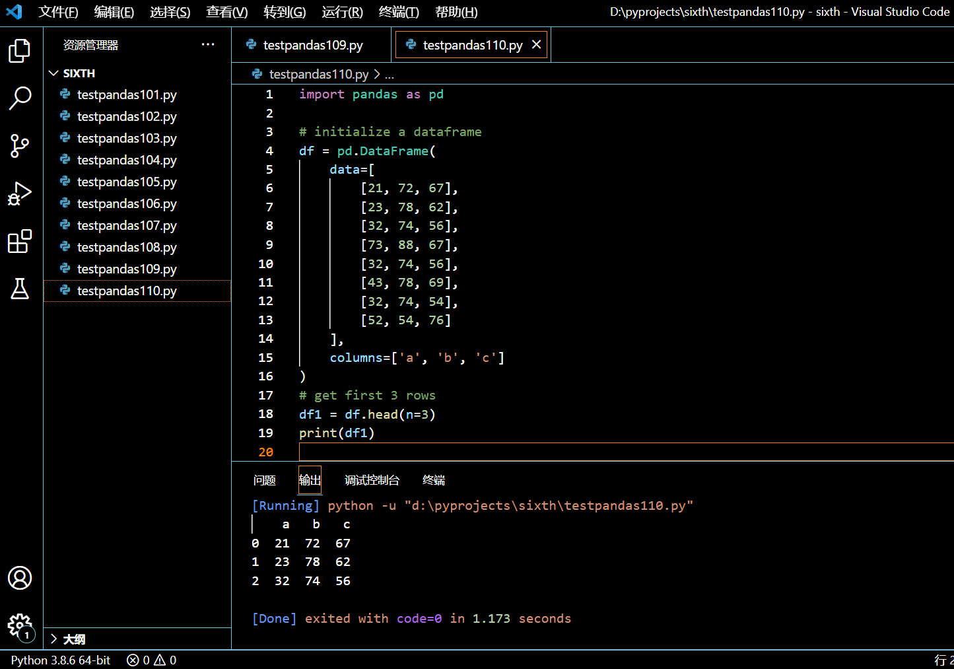Click '# initialize a dataframe' comment
Image resolution: width=954 pixels, height=669 pixels.
[390, 131]
